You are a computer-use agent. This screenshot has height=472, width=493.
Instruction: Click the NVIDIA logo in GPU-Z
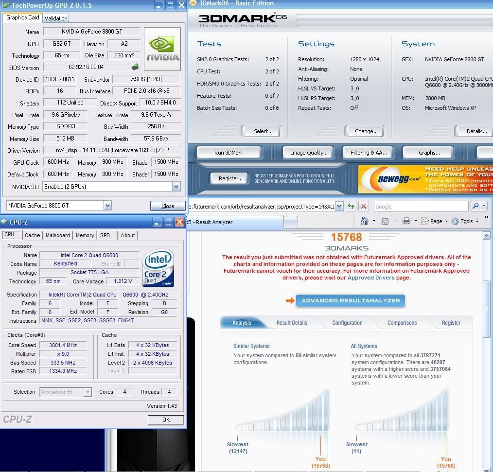[162, 49]
